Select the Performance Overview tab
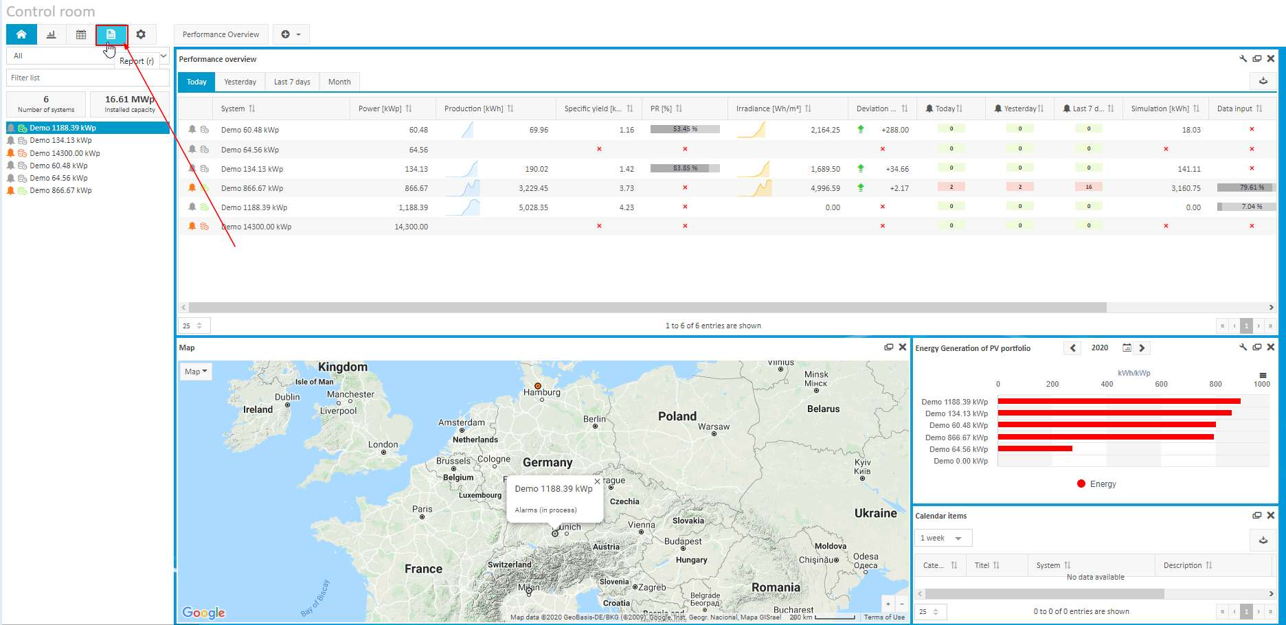The image size is (1286, 625). [221, 34]
